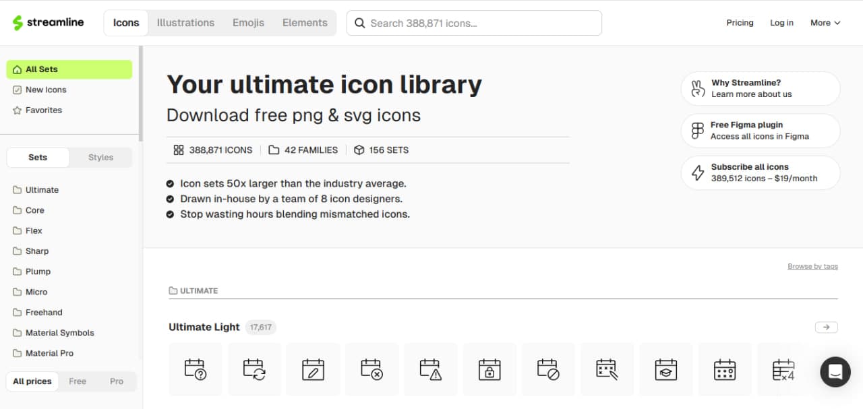Screen dimensions: 863x409
Task: Click the 17,617 count badge
Action: coord(260,327)
